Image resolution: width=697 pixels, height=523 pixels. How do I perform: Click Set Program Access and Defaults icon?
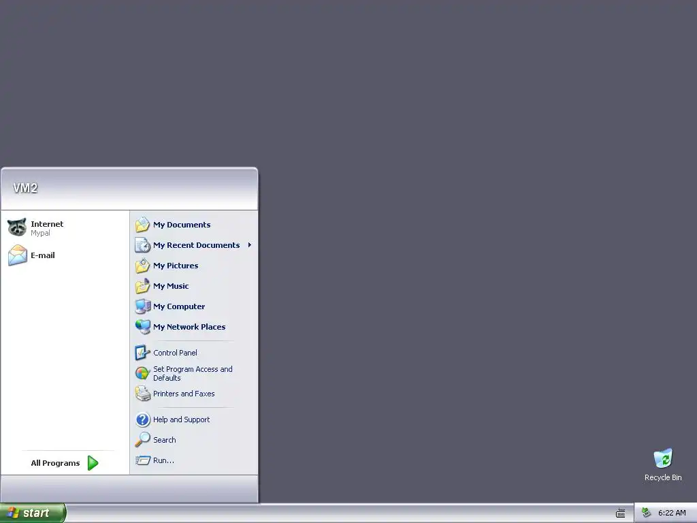(143, 373)
